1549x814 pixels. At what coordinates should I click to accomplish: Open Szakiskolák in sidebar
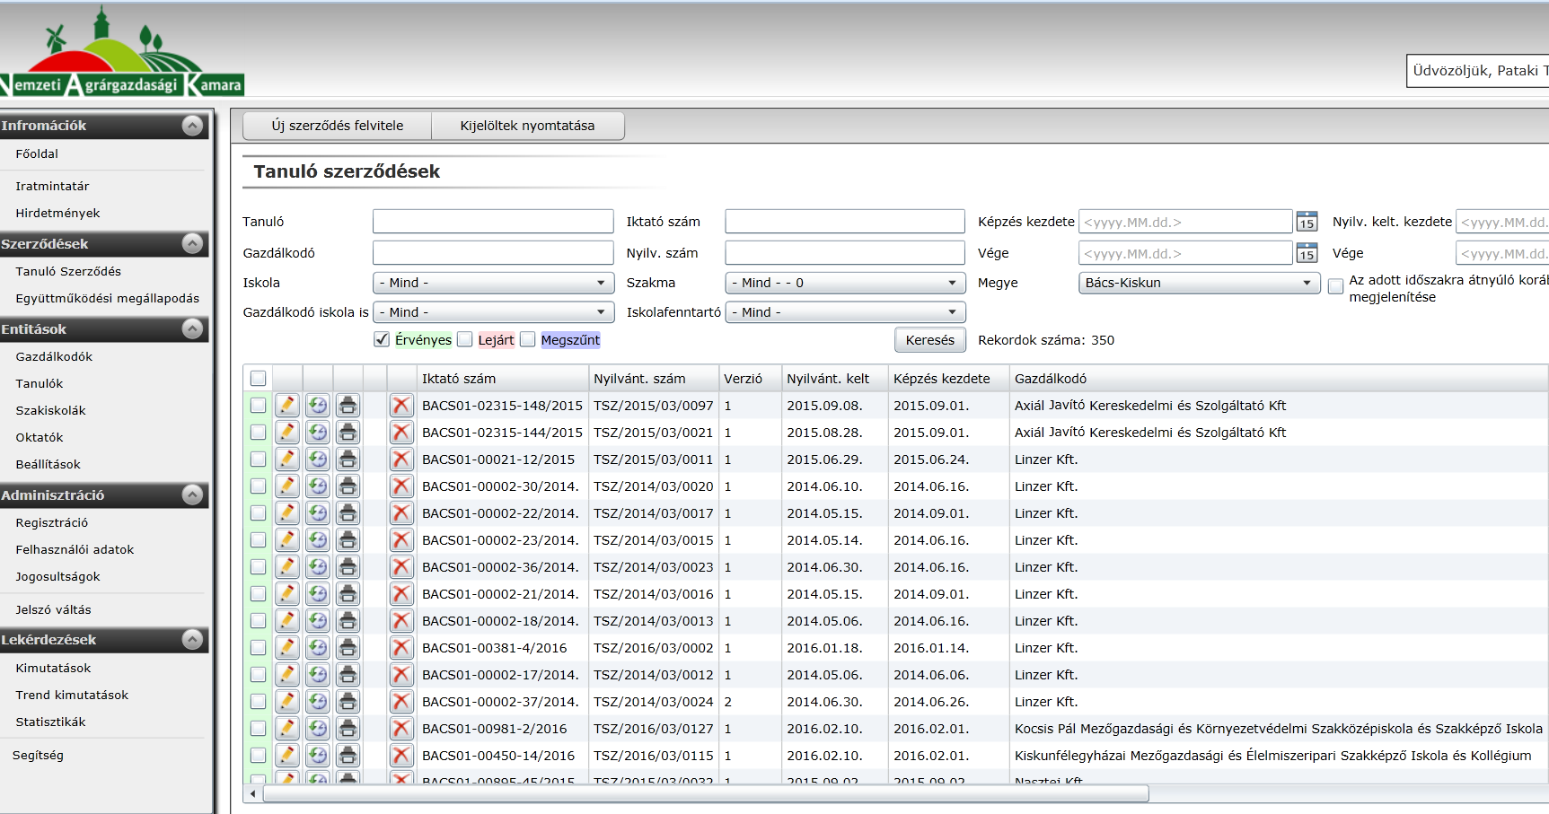point(50,410)
